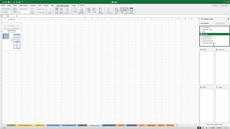This screenshot has width=230, height=129.
Task: Click the search magnifier icon at top right
Action: click(x=224, y=2)
